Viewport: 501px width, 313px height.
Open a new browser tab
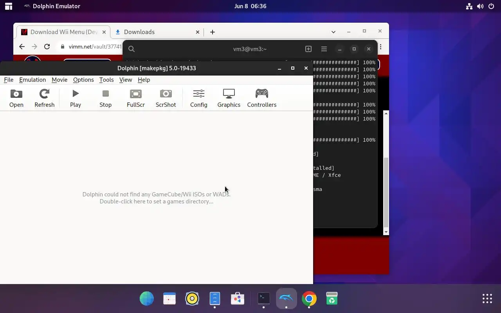click(x=213, y=32)
